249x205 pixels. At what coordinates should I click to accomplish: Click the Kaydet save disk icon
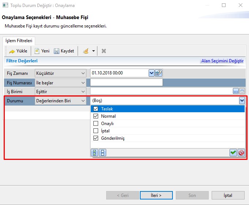(57, 51)
